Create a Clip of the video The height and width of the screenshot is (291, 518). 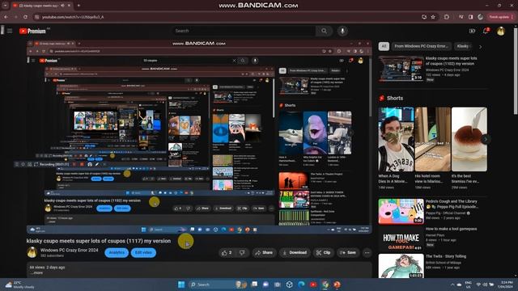point(324,253)
